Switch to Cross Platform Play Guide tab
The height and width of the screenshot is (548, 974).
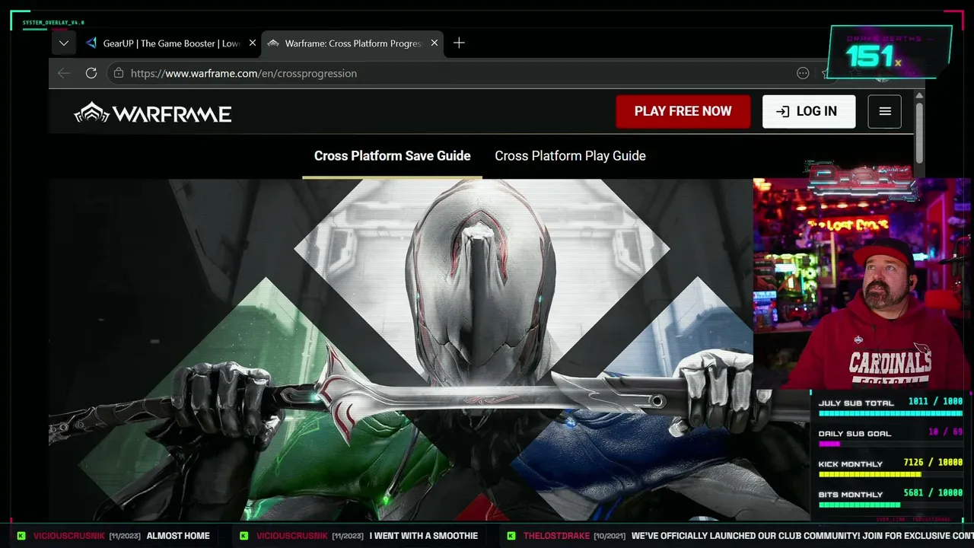570,156
